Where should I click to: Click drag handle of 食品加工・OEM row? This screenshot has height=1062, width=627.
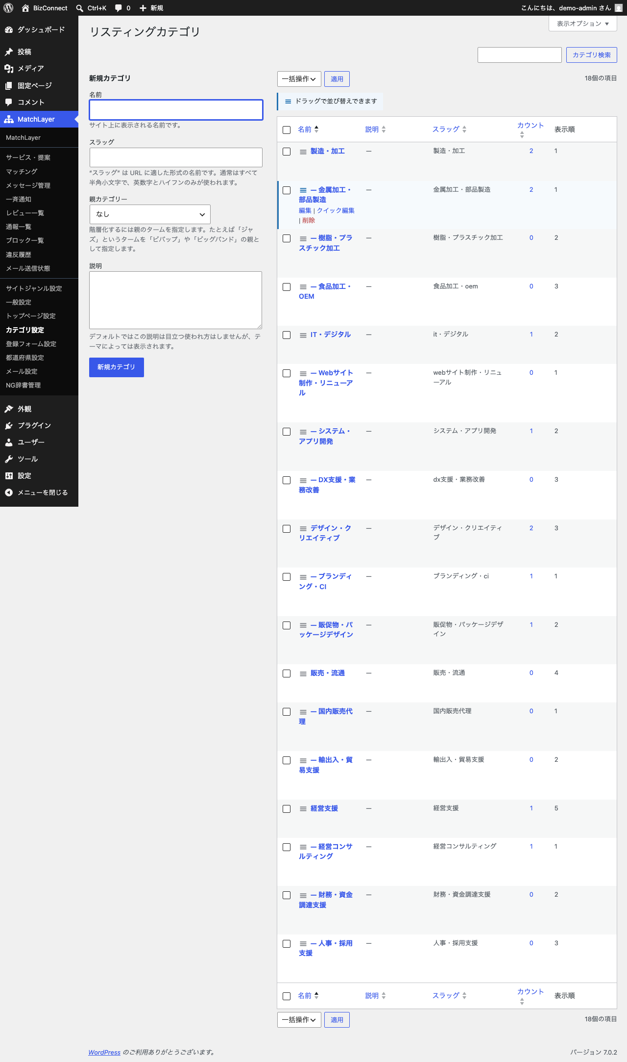pos(303,287)
